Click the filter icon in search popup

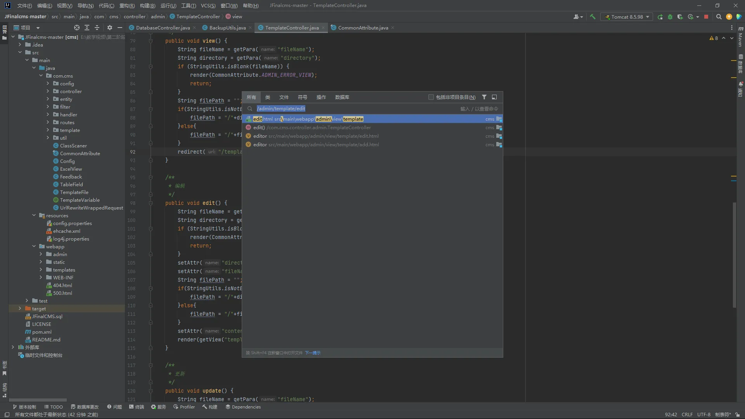[x=484, y=97]
